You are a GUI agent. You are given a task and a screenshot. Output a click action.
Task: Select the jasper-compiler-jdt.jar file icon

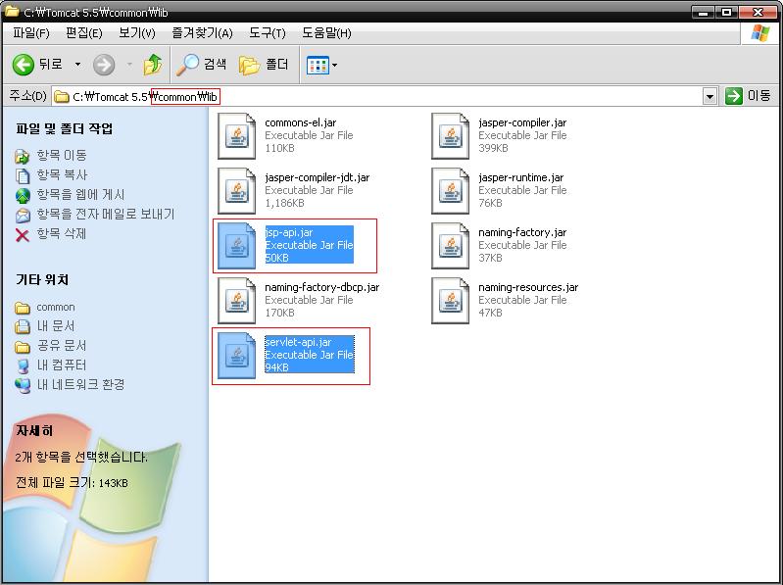[x=237, y=191]
